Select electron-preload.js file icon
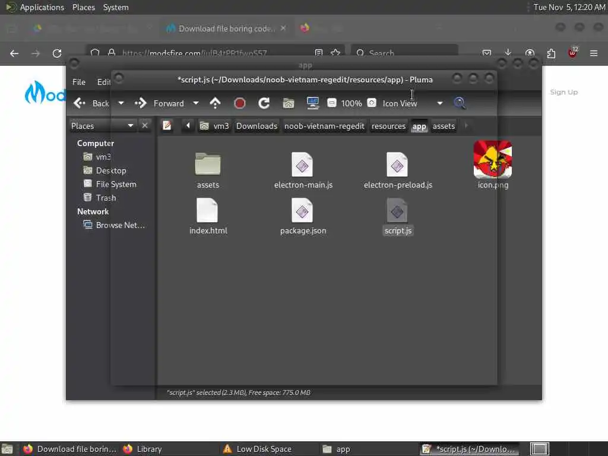 pyautogui.click(x=397, y=164)
